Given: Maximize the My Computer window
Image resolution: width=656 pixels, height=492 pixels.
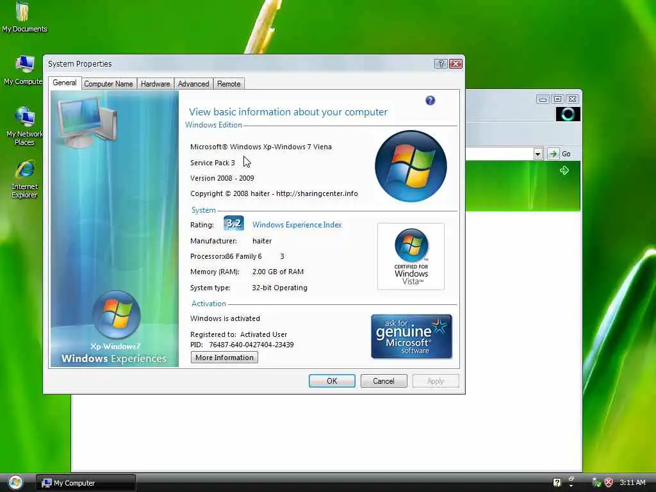Looking at the screenshot, I should [x=557, y=99].
